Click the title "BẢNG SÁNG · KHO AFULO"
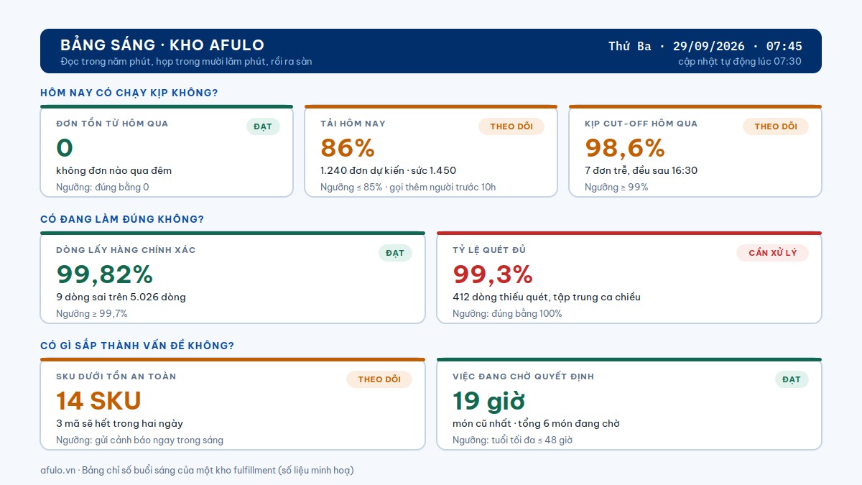Screen dimensions: 862x485 pyautogui.click(x=162, y=45)
